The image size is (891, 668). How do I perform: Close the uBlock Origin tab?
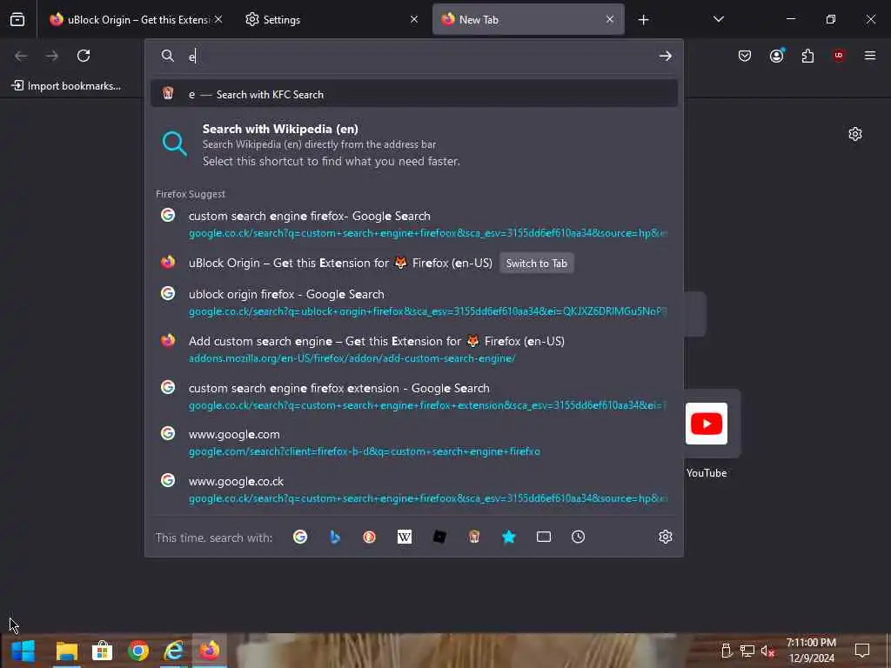coord(218,19)
